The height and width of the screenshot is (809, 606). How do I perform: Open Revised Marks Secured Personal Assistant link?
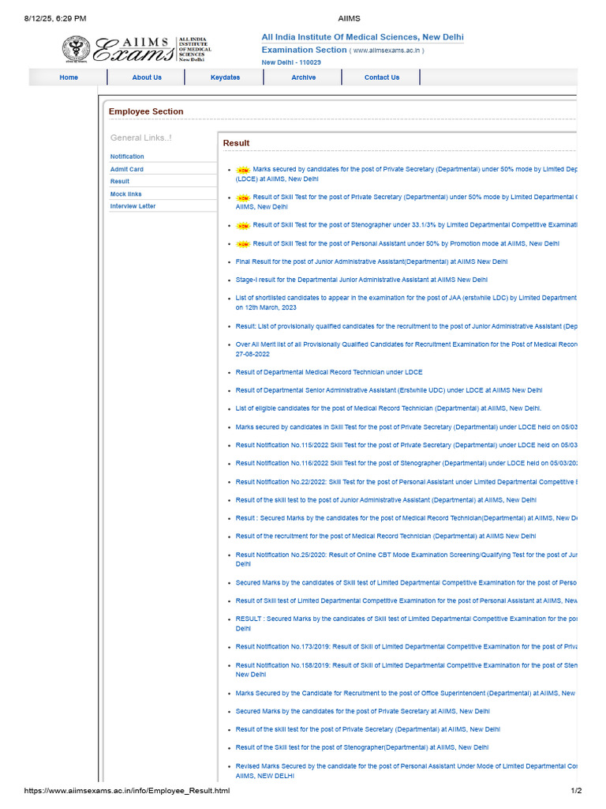406,771
